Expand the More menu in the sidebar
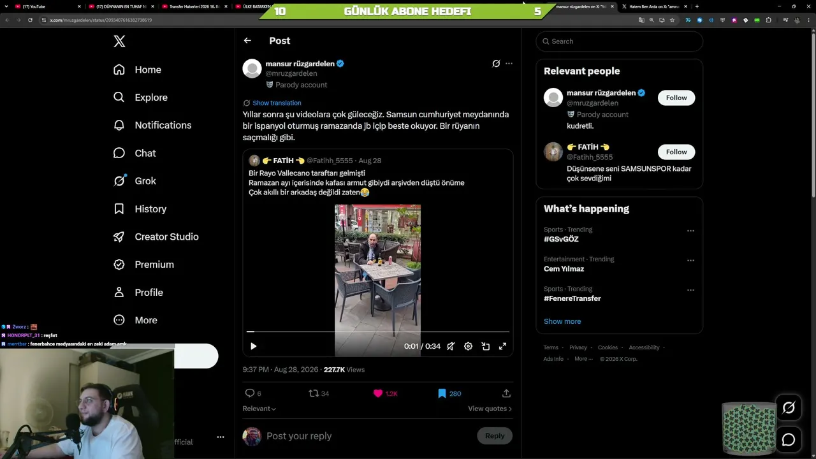 [135, 320]
